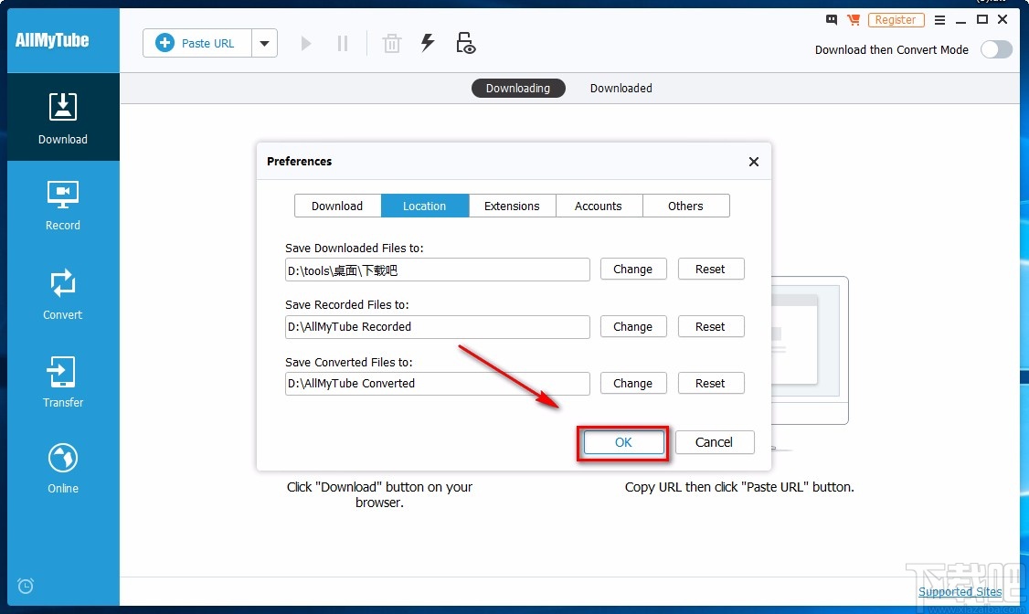Open the hamburger main menu
This screenshot has height=614, width=1029.
[x=939, y=19]
